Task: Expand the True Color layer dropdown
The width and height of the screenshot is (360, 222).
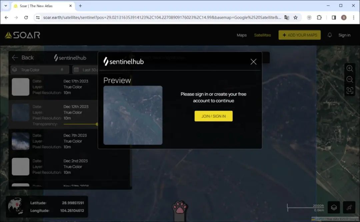Action: [40, 70]
